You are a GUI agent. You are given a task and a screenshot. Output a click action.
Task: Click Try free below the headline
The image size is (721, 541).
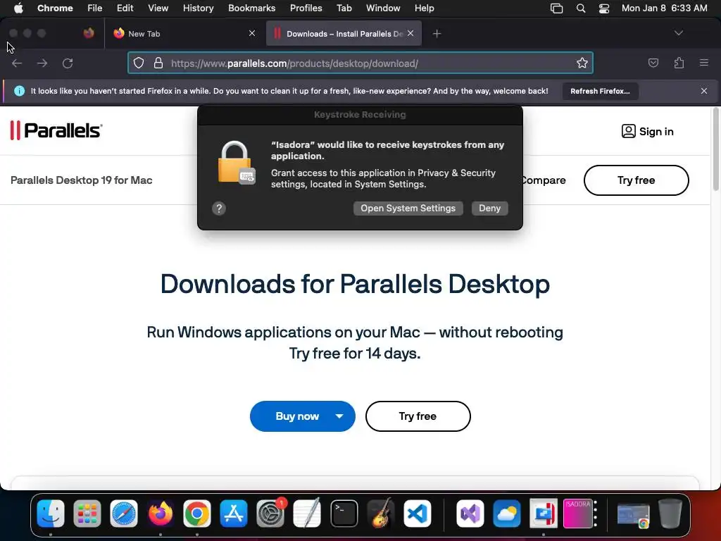(x=418, y=416)
